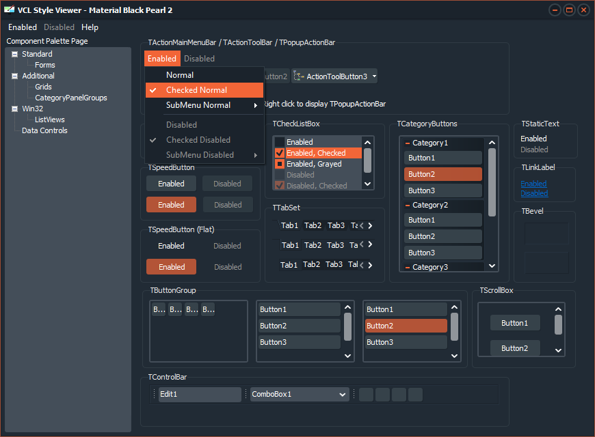Click the right TButtonGroup scroll up arrow

point(454,307)
